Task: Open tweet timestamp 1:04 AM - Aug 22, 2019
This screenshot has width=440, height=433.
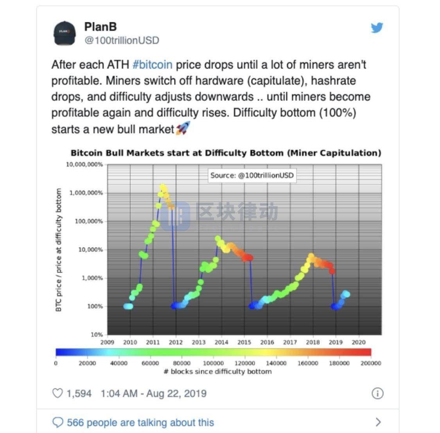Action: coord(153,393)
